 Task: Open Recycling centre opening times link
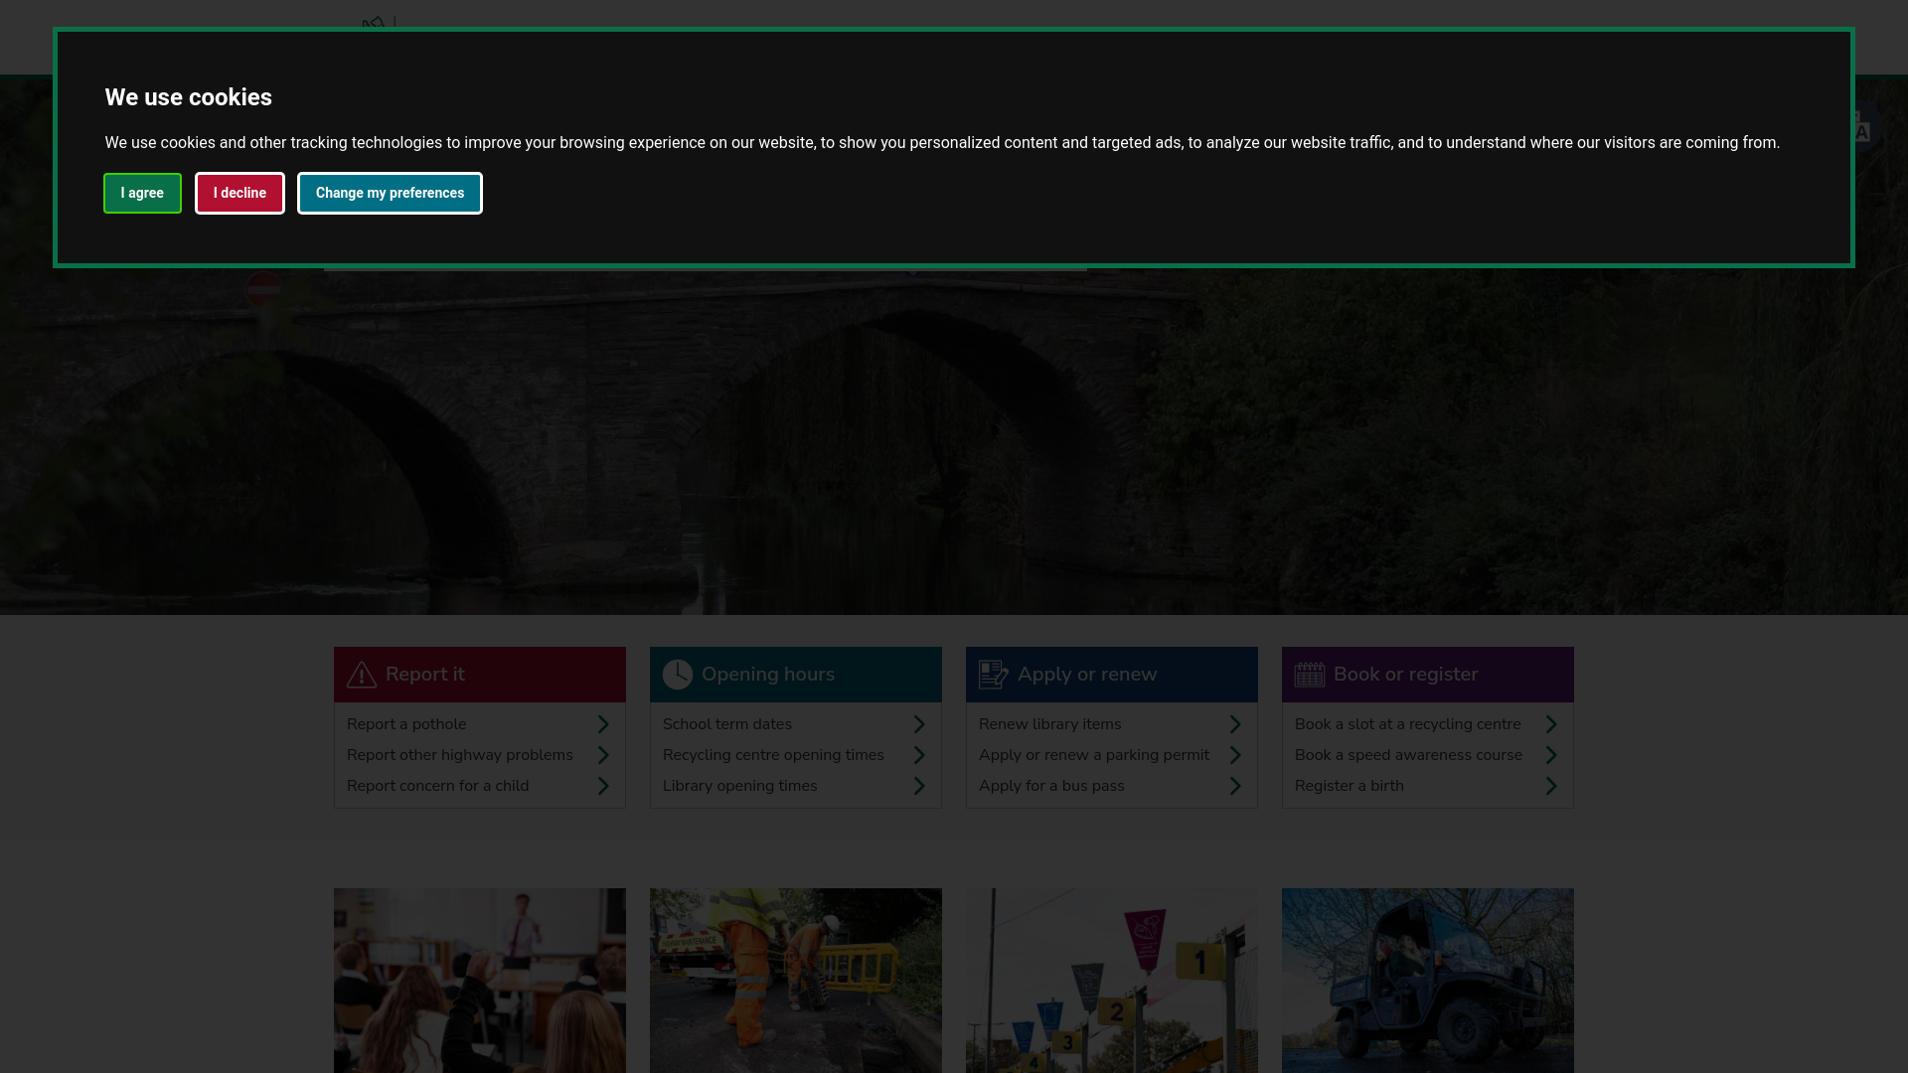point(773,755)
